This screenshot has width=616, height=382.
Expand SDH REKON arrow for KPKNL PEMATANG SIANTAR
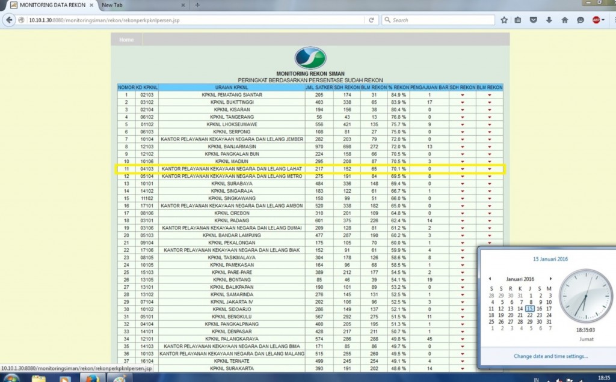pos(462,95)
